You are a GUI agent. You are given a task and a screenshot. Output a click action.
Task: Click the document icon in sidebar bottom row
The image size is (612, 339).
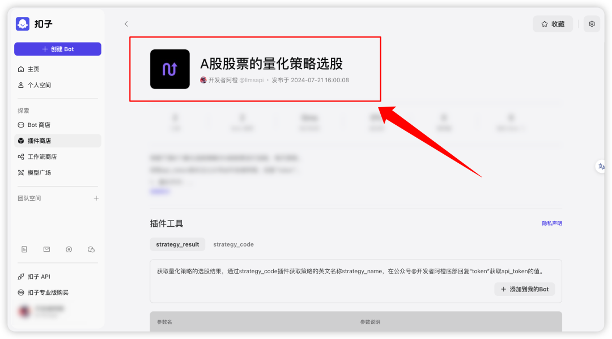24,249
